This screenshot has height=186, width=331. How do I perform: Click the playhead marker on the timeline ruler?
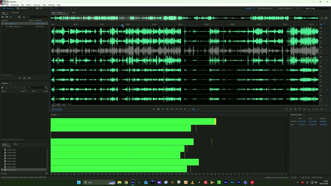(x=122, y=25)
